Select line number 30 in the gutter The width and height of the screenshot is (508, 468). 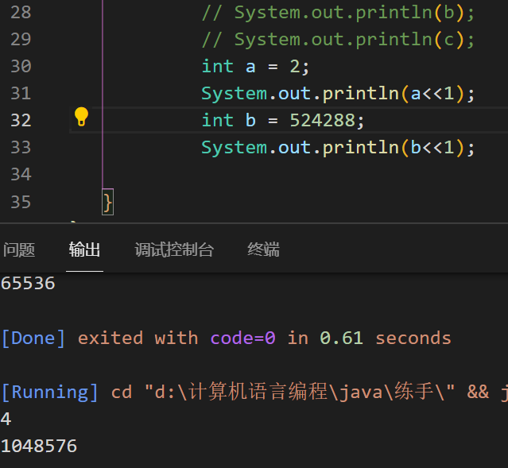point(21,67)
